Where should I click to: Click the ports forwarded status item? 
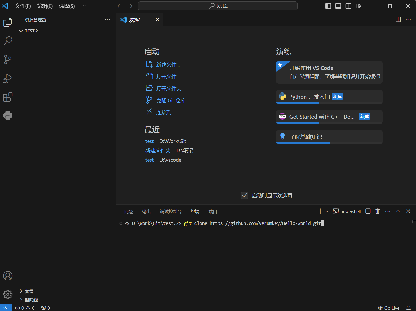click(46, 308)
